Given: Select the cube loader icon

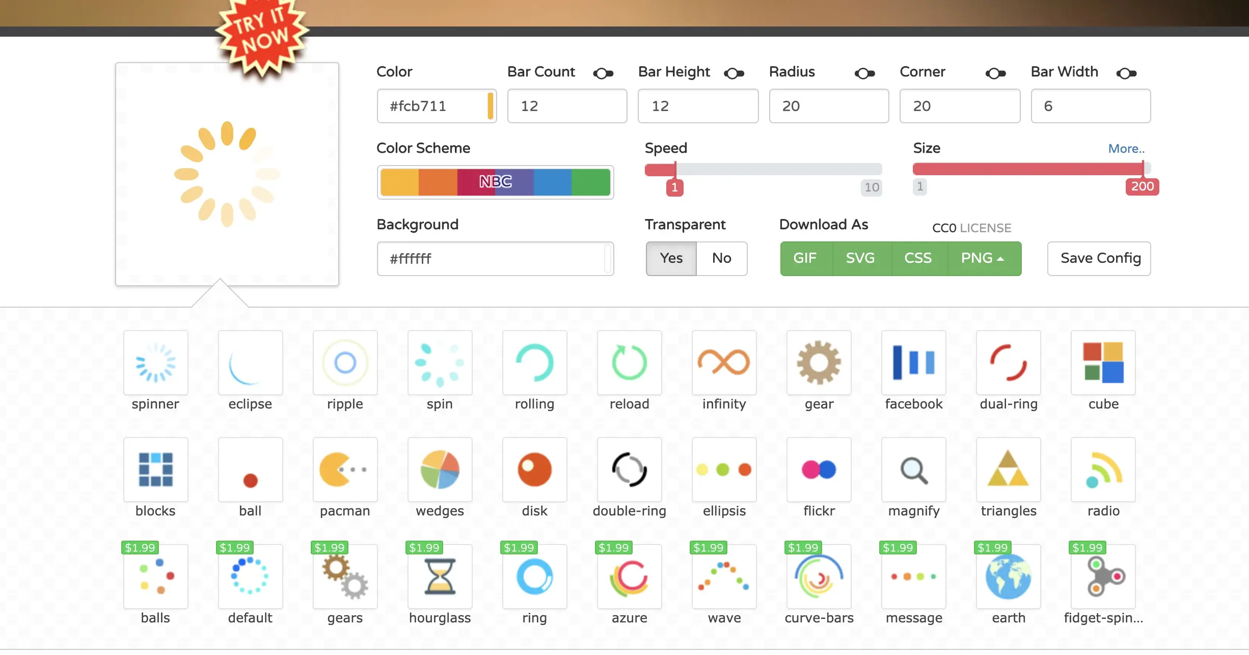Looking at the screenshot, I should pyautogui.click(x=1103, y=363).
